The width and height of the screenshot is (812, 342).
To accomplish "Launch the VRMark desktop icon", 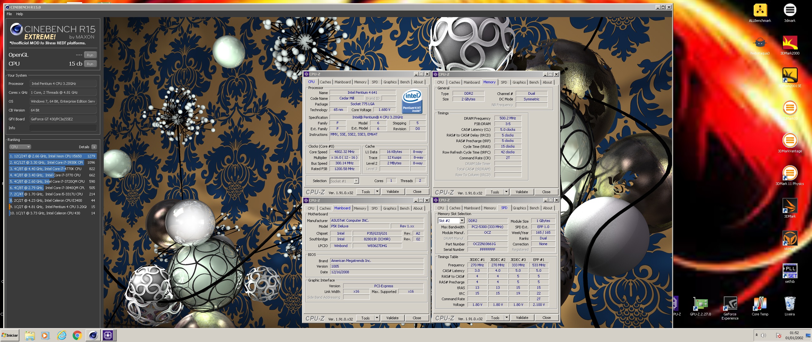I will click(x=790, y=241).
